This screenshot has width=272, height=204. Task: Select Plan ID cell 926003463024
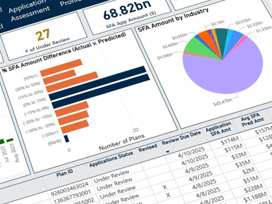click(69, 189)
